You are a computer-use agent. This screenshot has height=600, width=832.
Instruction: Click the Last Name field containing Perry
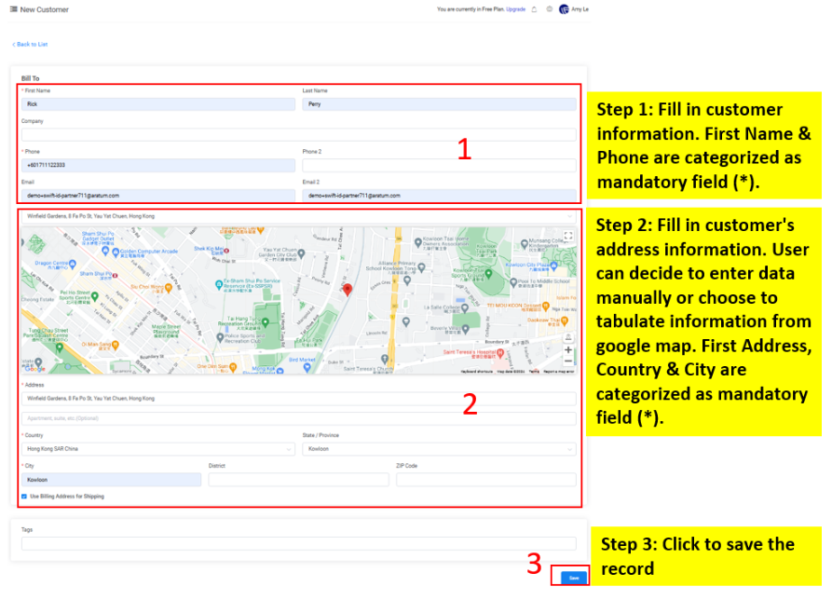tap(440, 104)
